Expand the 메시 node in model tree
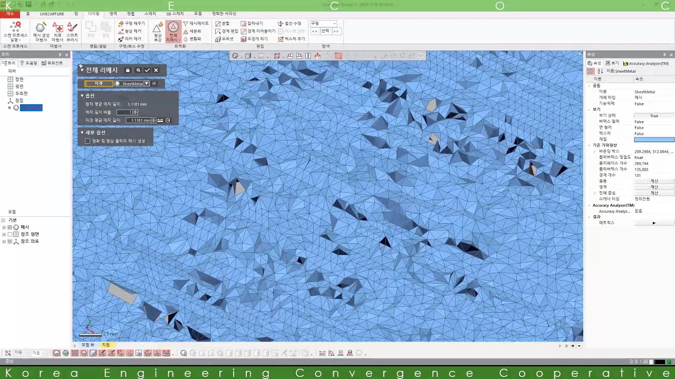This screenshot has width=675, height=379. tap(4, 227)
